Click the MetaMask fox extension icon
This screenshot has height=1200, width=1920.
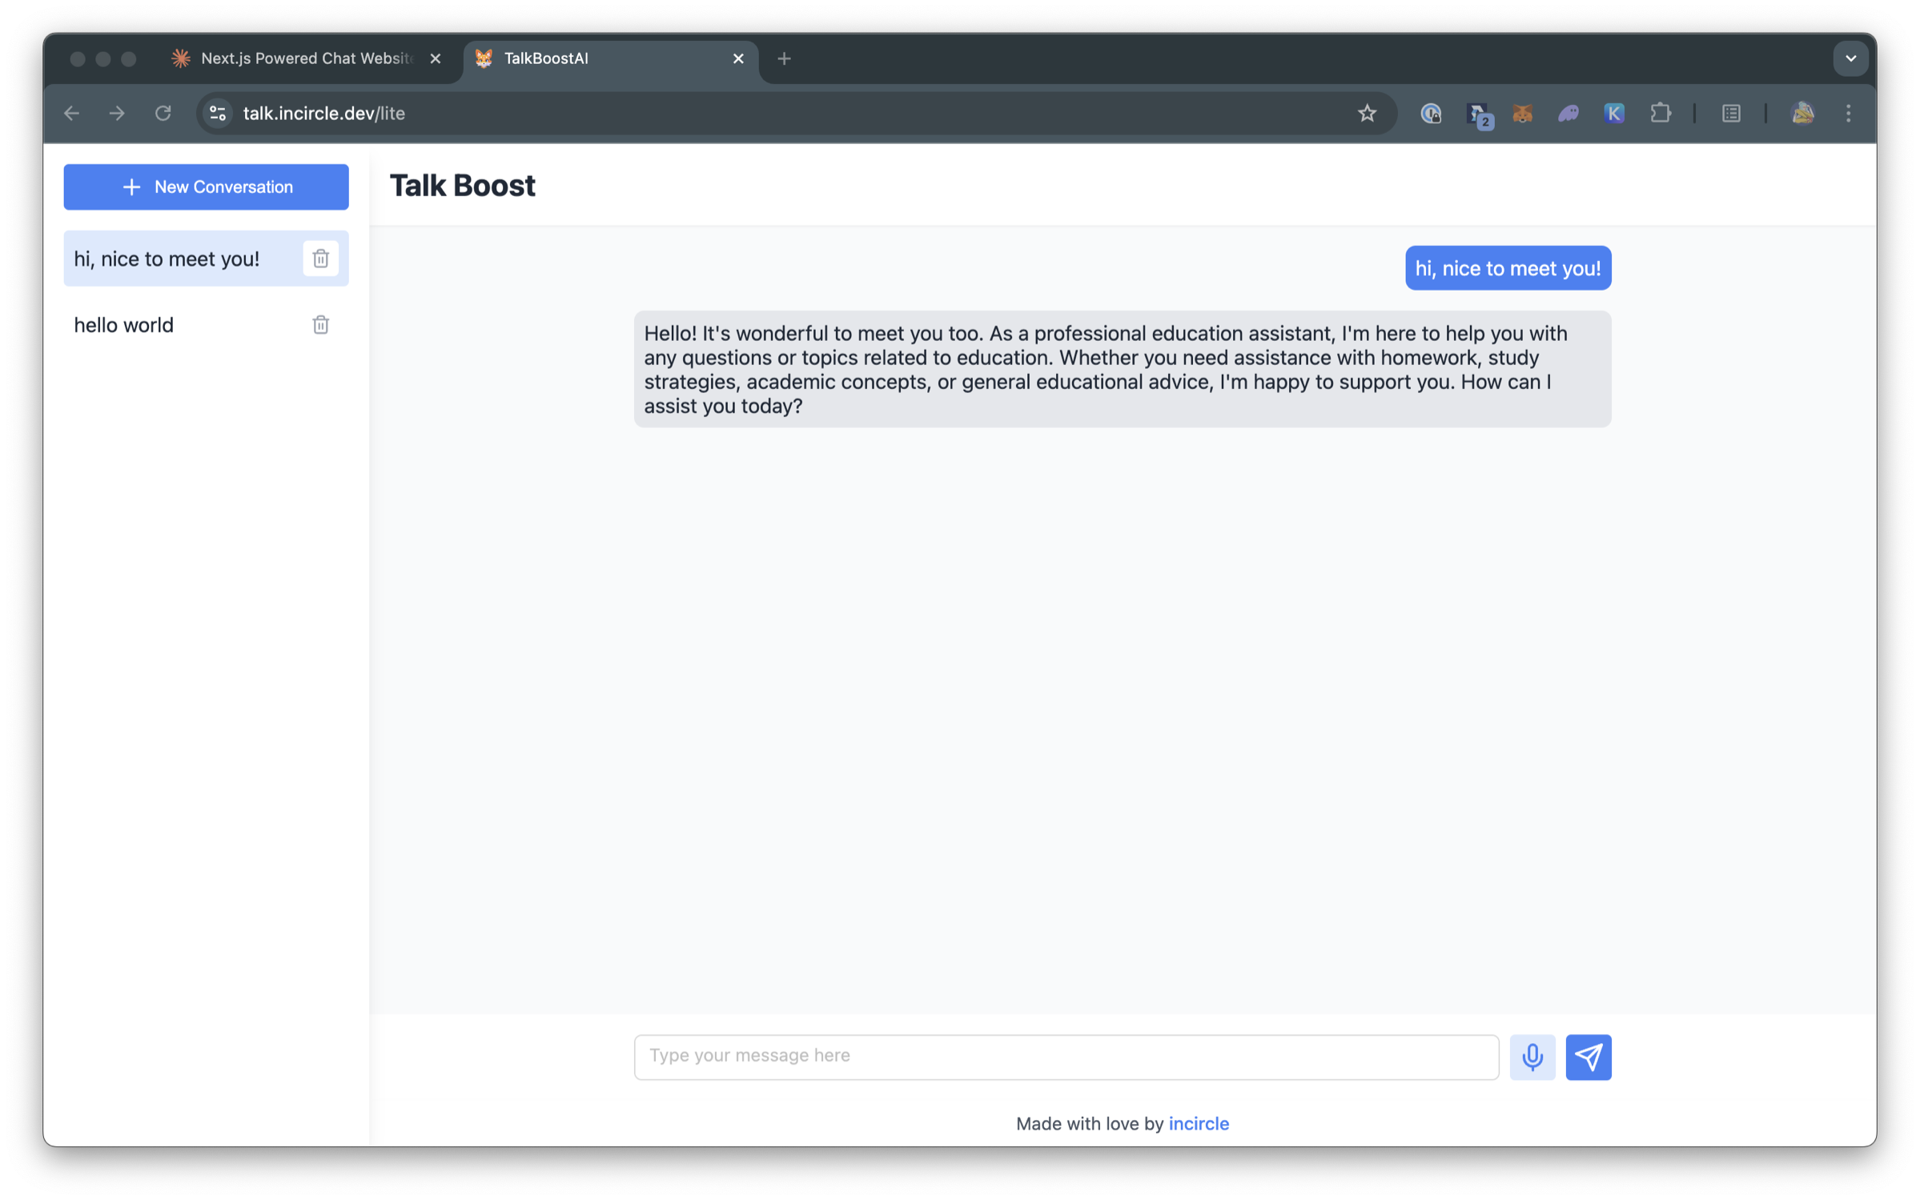(x=1522, y=114)
